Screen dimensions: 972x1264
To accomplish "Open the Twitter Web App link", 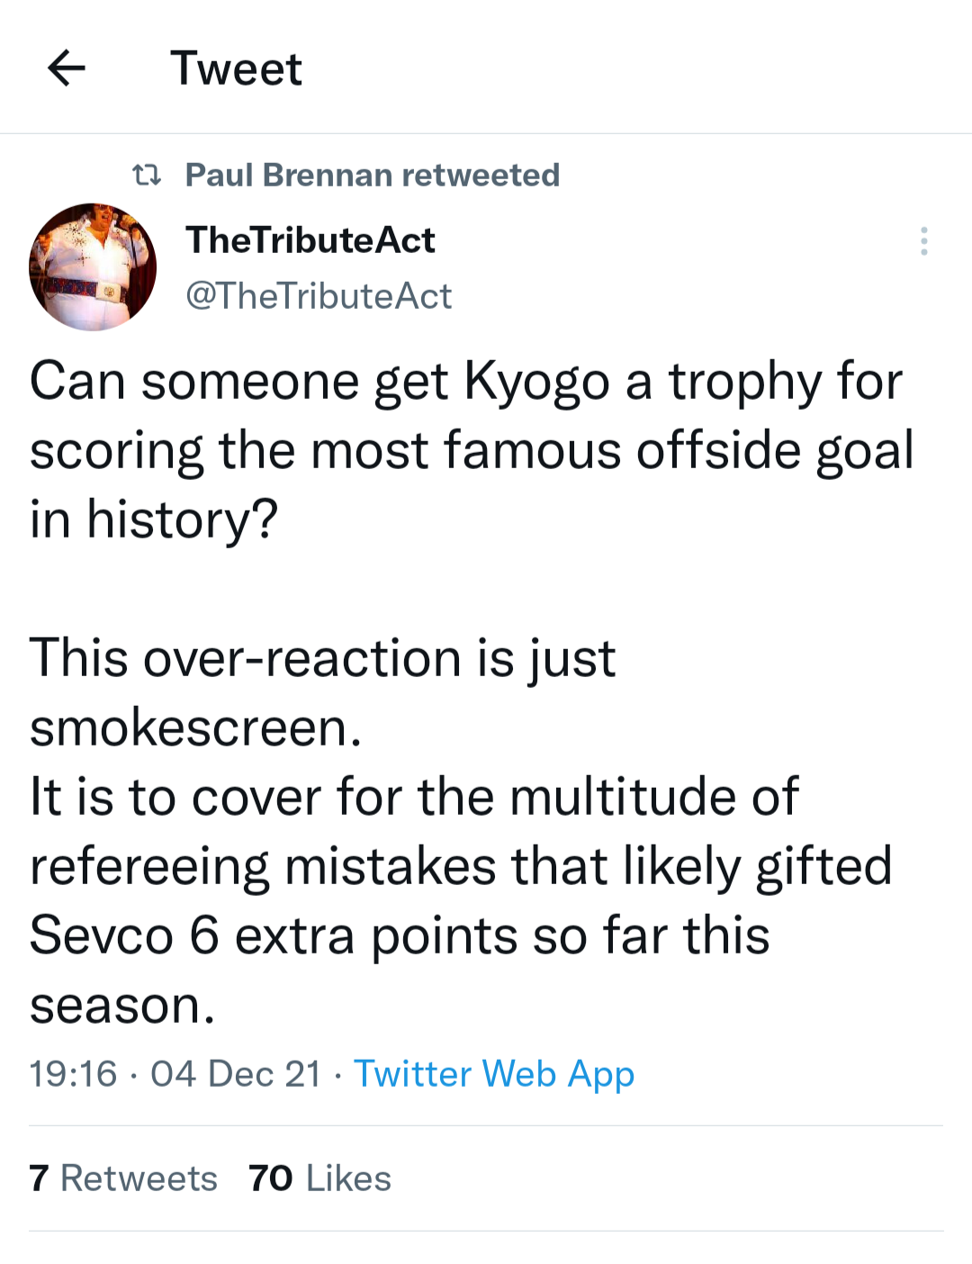I will 494,1075.
